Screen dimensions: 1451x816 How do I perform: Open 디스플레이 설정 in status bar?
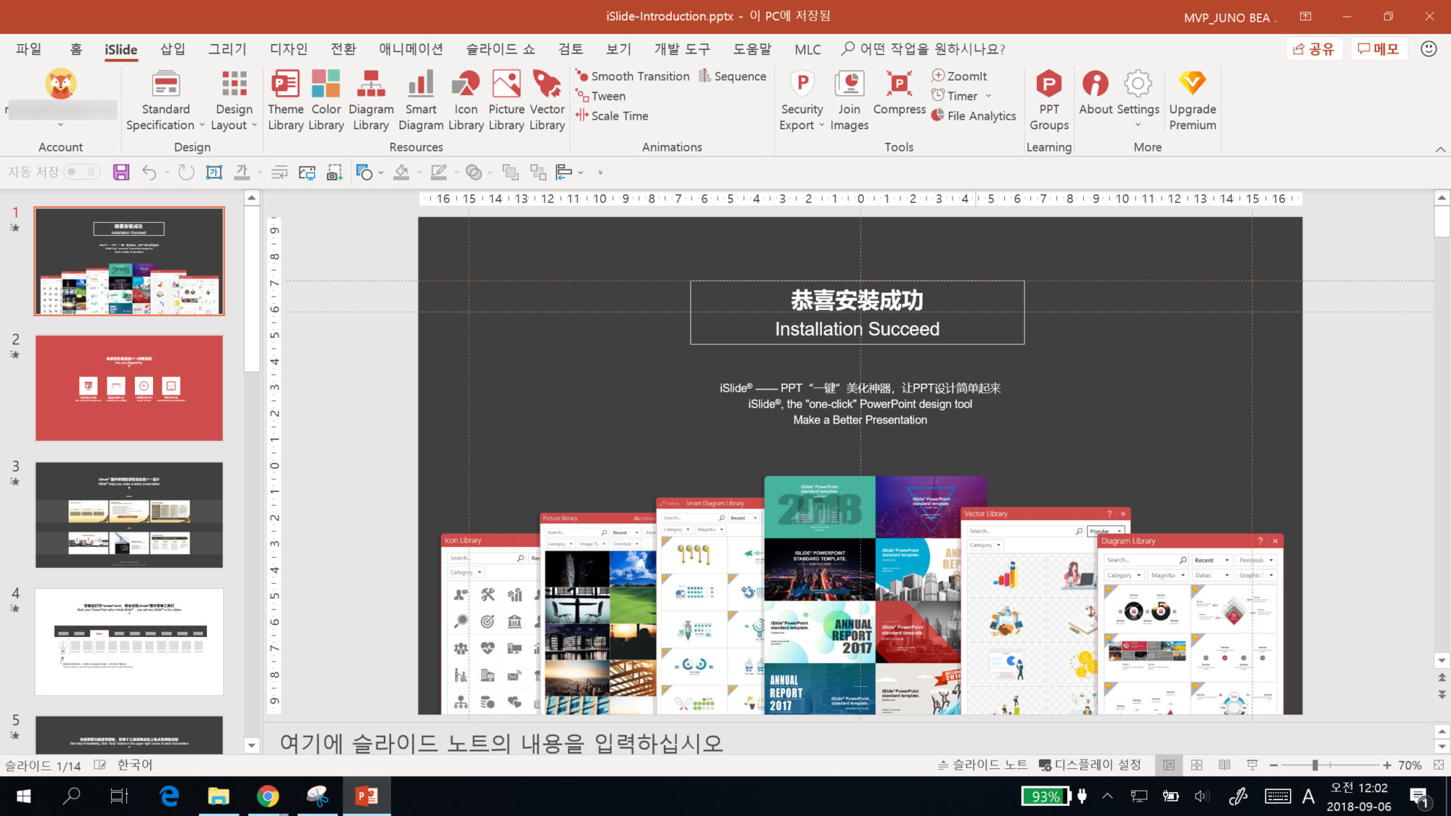click(x=1090, y=765)
